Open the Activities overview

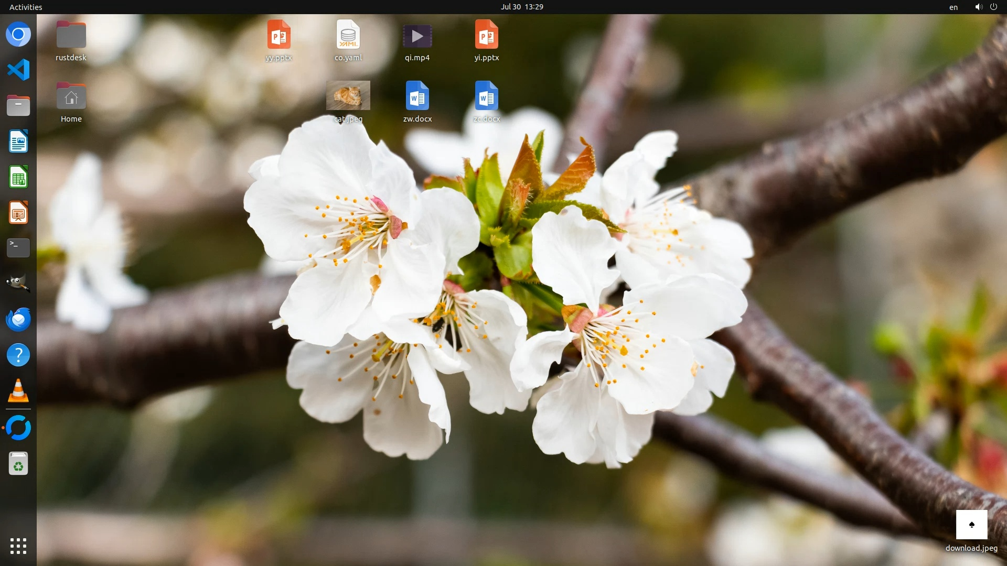(26, 7)
